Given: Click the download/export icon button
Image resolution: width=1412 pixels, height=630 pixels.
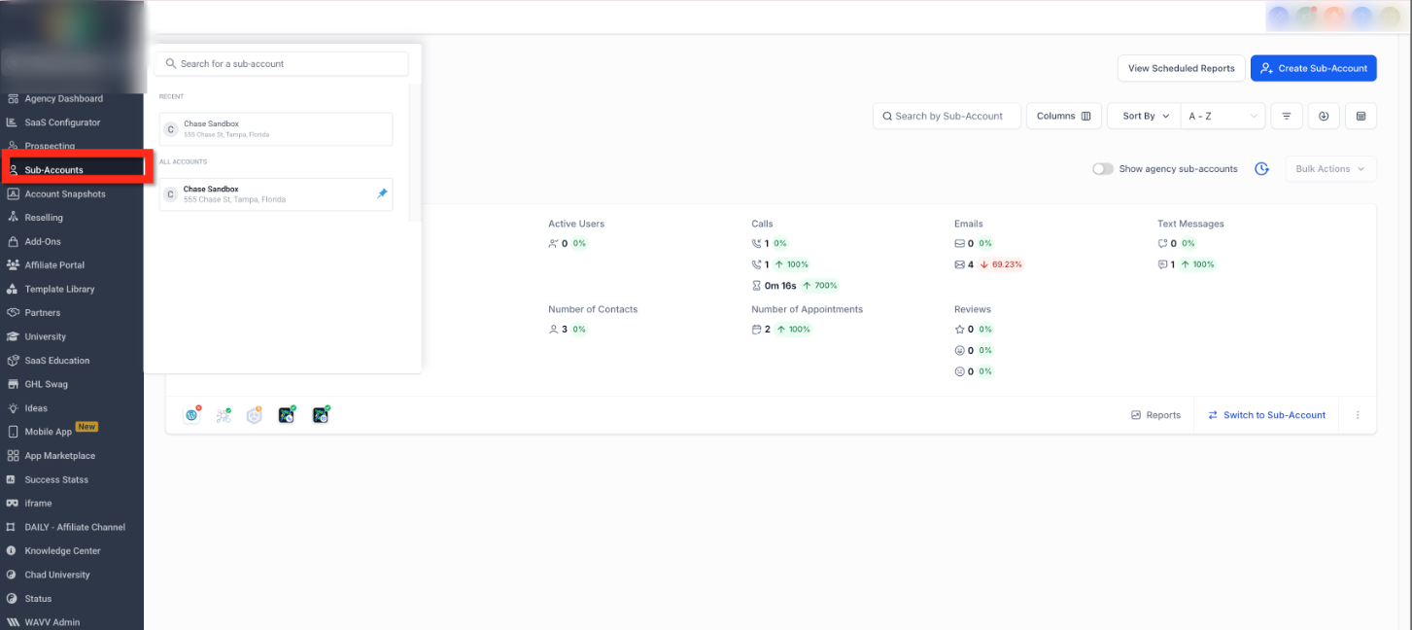Looking at the screenshot, I should [x=1324, y=116].
